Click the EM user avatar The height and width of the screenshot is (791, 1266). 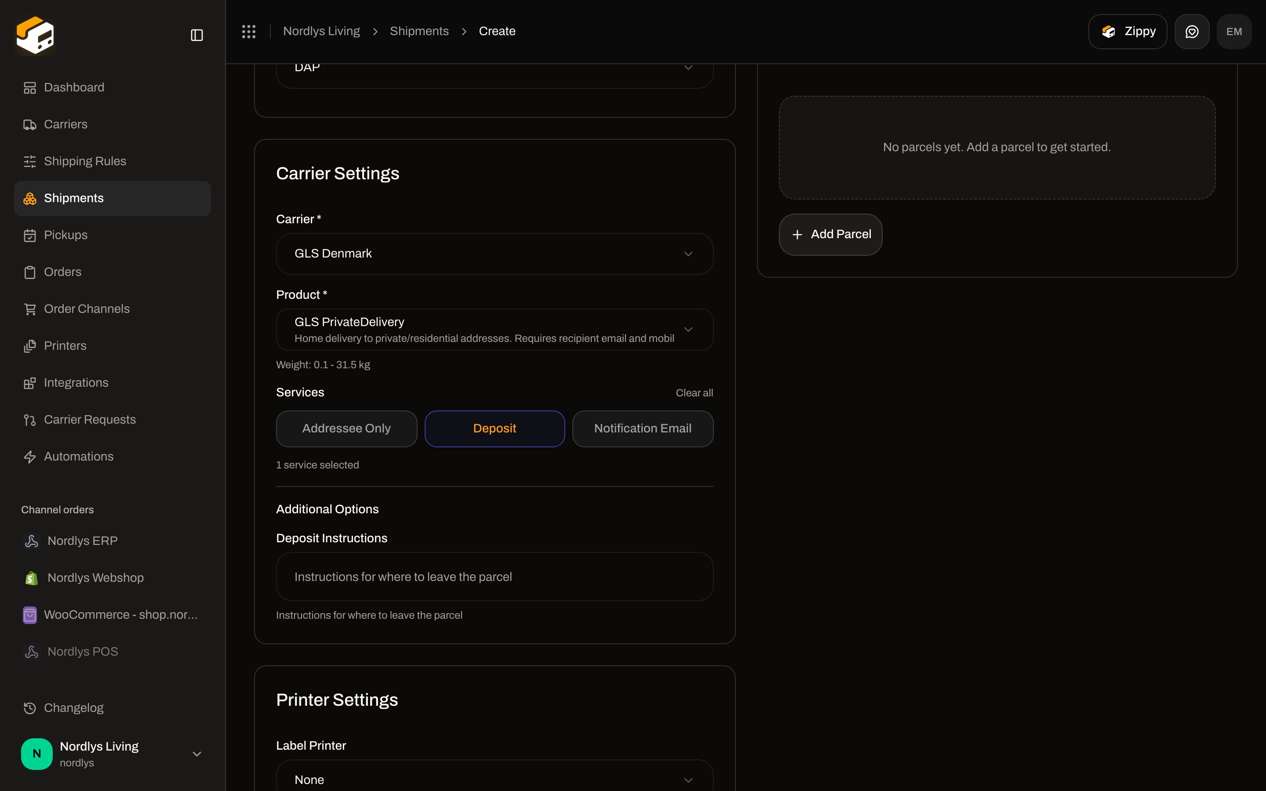(x=1234, y=31)
